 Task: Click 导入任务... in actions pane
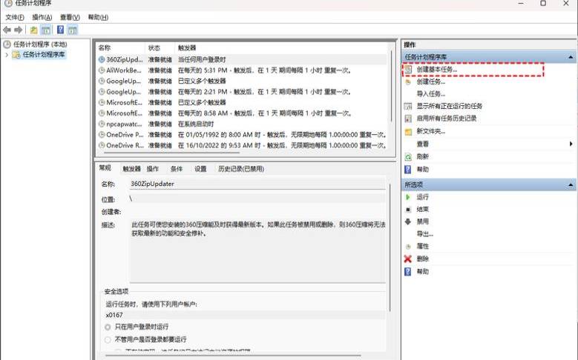431,94
